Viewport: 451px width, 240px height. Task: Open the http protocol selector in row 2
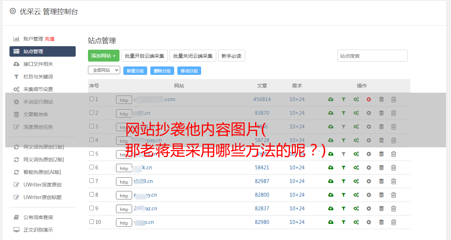click(x=124, y=114)
